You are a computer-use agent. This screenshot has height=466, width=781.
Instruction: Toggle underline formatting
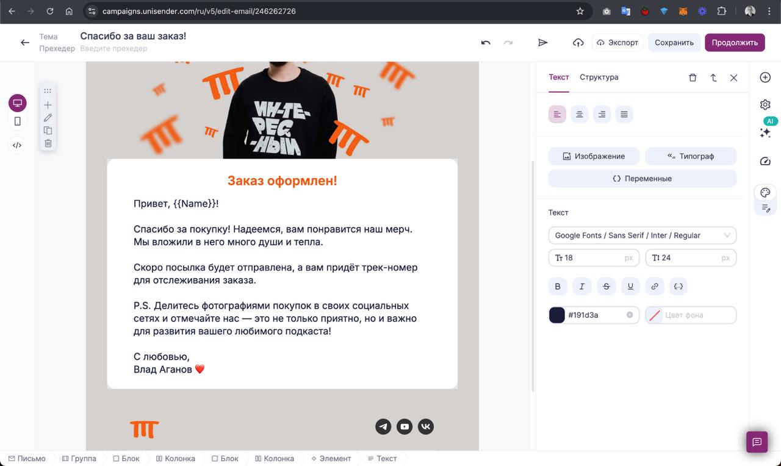coord(630,286)
